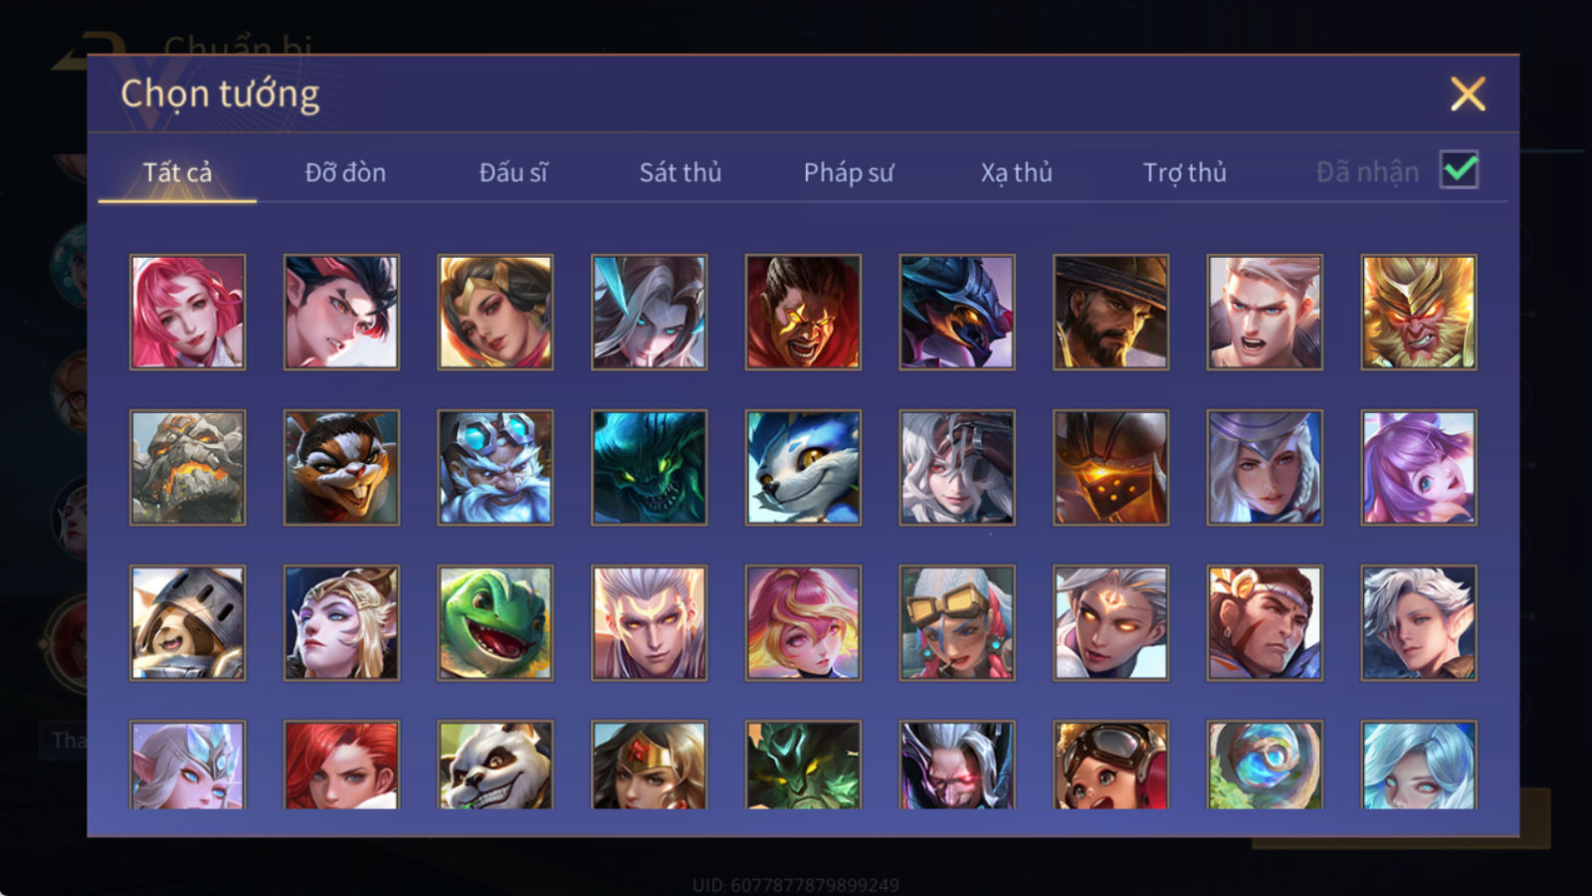The height and width of the screenshot is (896, 1592).
Task: Open the Sát thủ tab
Action: (x=680, y=172)
